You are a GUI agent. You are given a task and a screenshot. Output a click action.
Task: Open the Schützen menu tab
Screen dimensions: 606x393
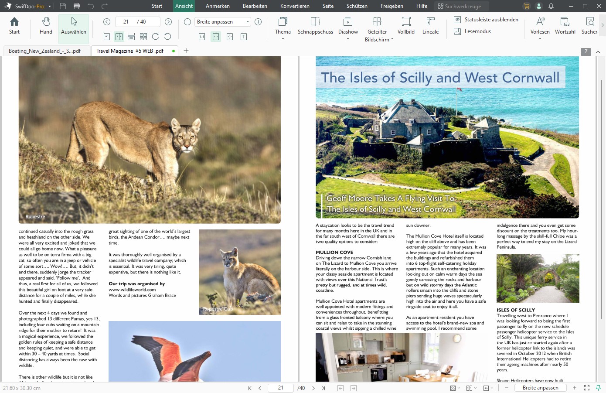tap(357, 6)
